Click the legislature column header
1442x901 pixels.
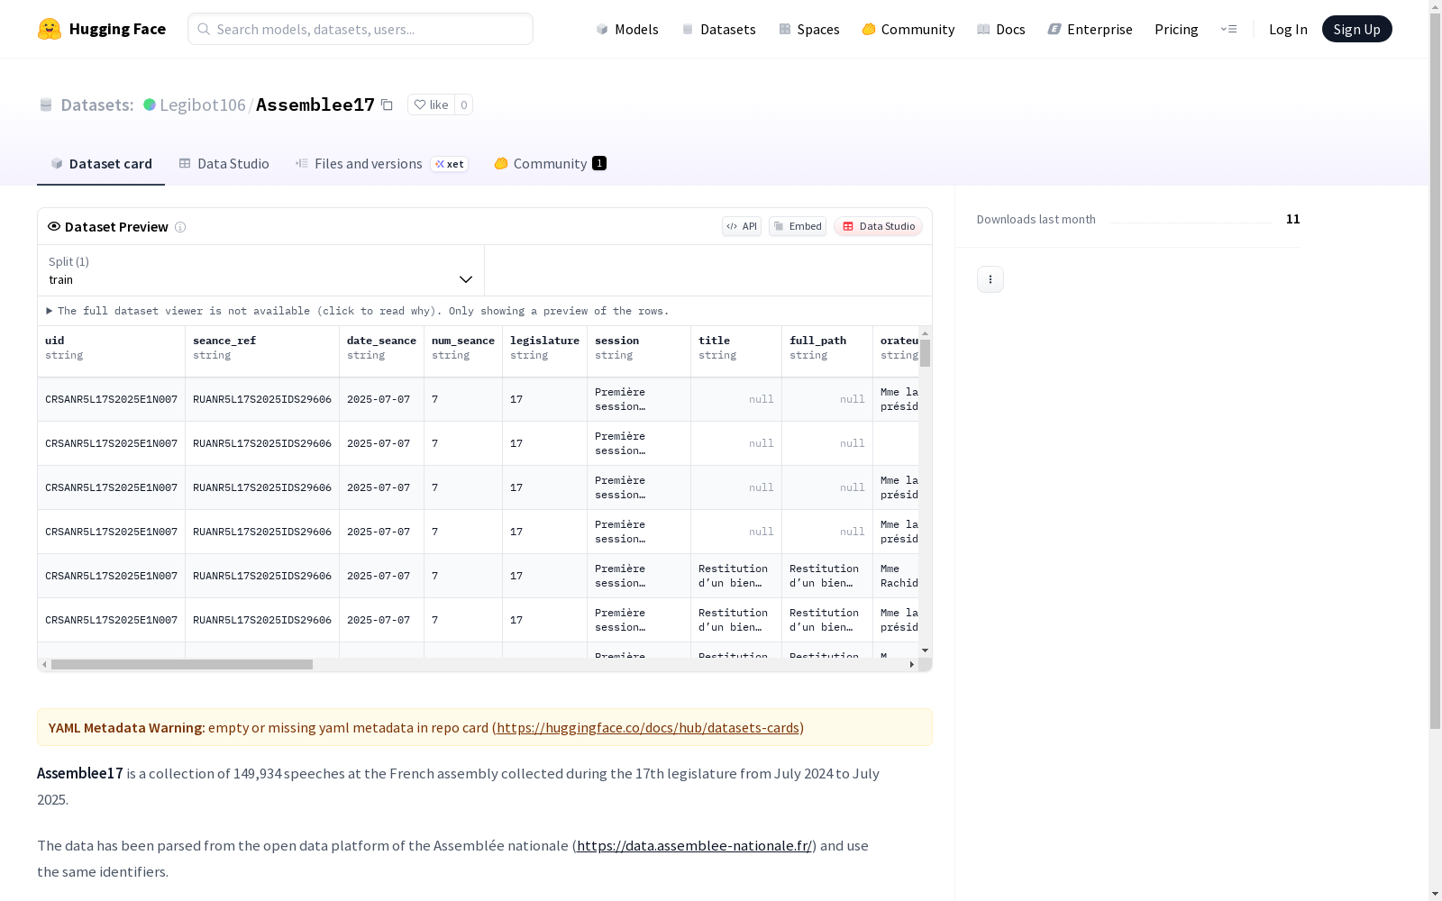click(544, 351)
